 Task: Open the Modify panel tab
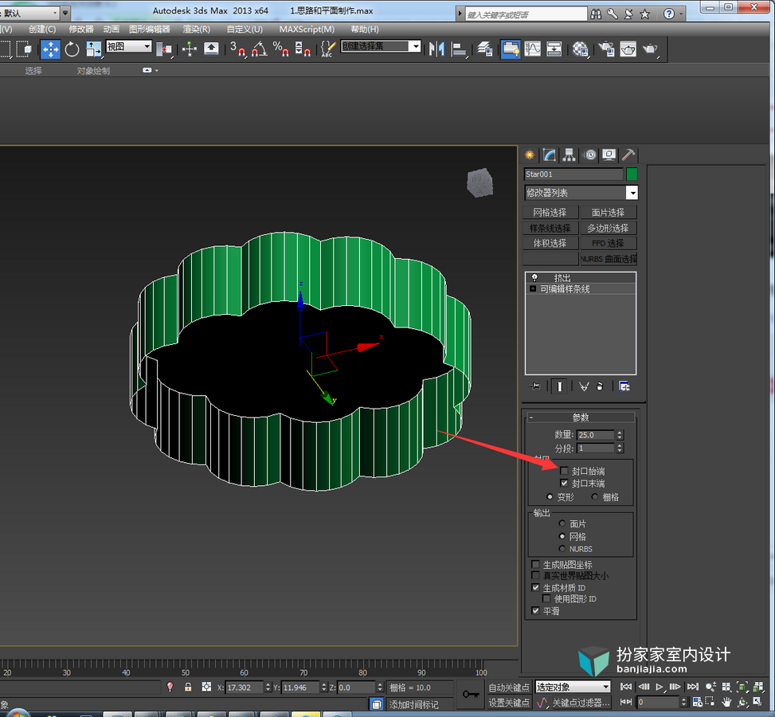tap(549, 155)
